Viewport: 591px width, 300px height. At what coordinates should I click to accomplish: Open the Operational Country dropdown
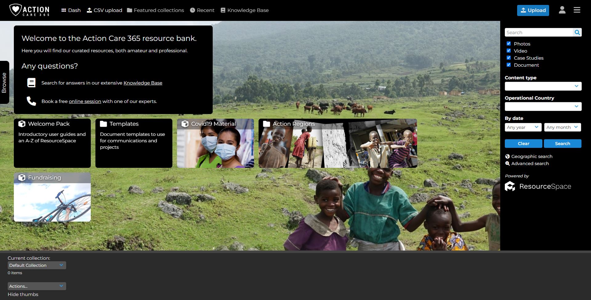coord(543,106)
